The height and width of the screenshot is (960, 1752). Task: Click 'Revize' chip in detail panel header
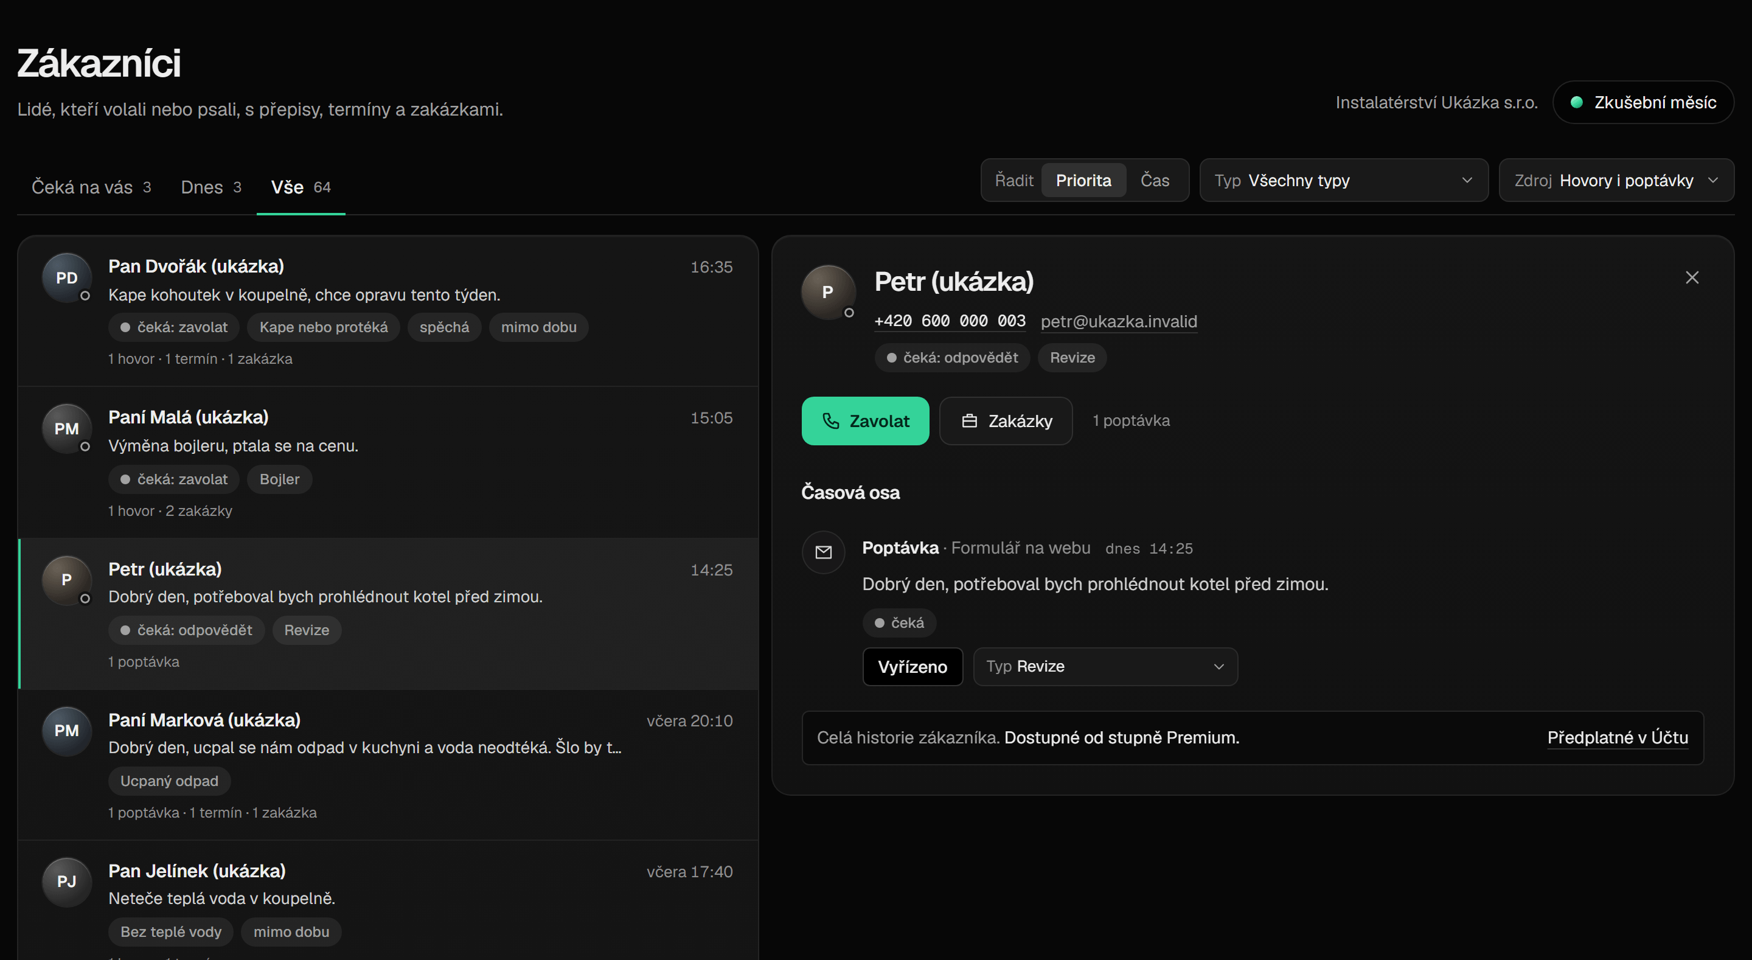tap(1072, 358)
